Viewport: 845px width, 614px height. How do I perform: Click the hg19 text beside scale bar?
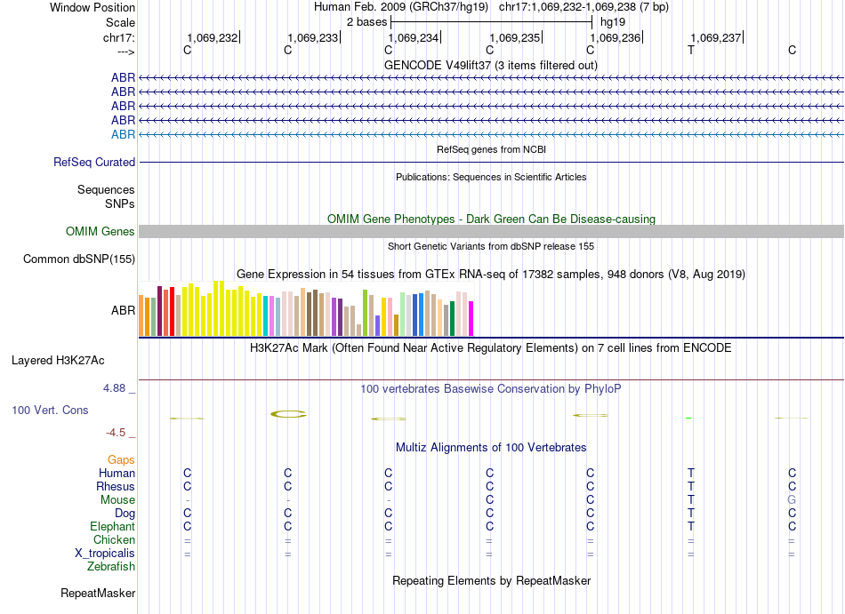[613, 22]
